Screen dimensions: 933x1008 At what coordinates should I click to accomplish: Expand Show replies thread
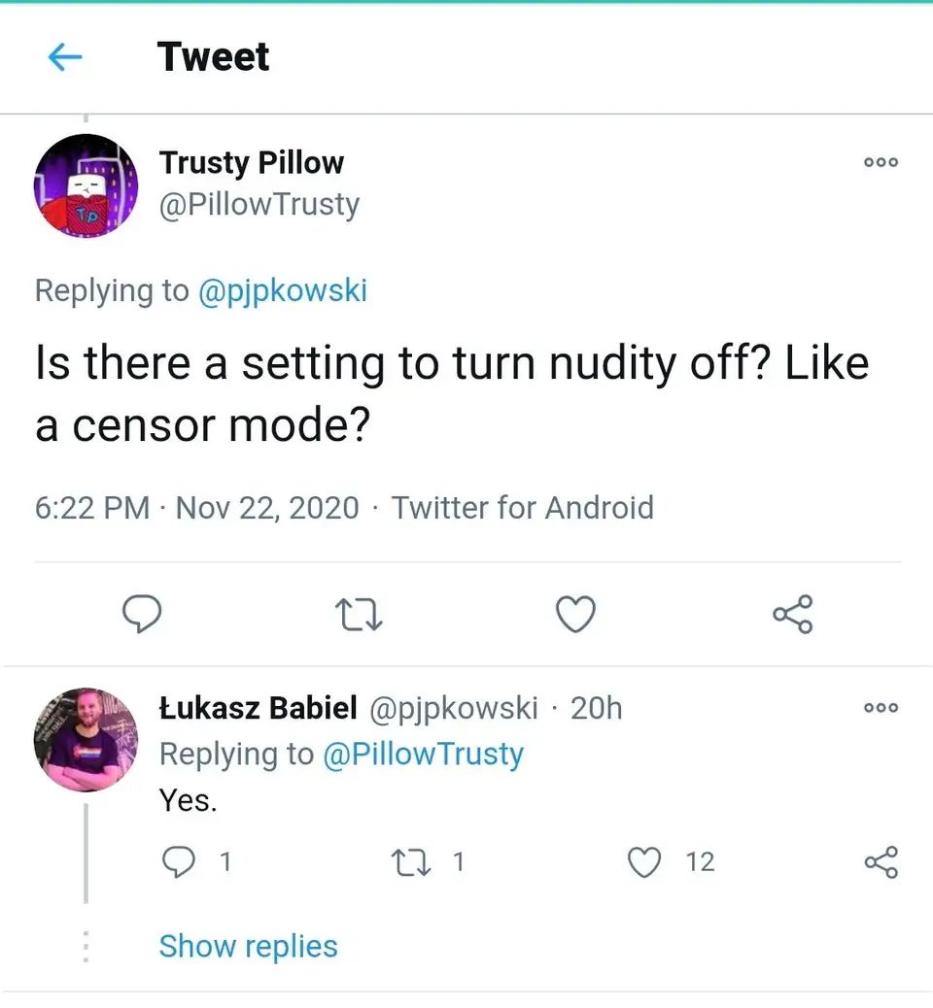coord(248,946)
